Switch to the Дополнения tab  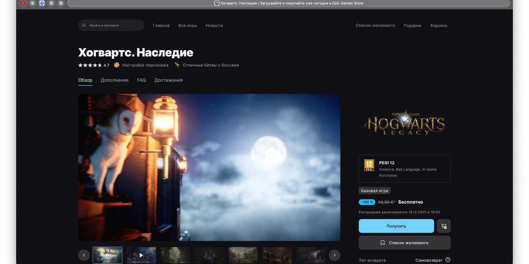tap(114, 80)
